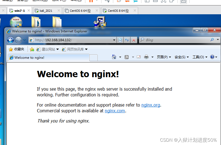This screenshot has height=145, width=221.
Task: Close the CentOS 8 64 位 tab
Action: point(135,10)
